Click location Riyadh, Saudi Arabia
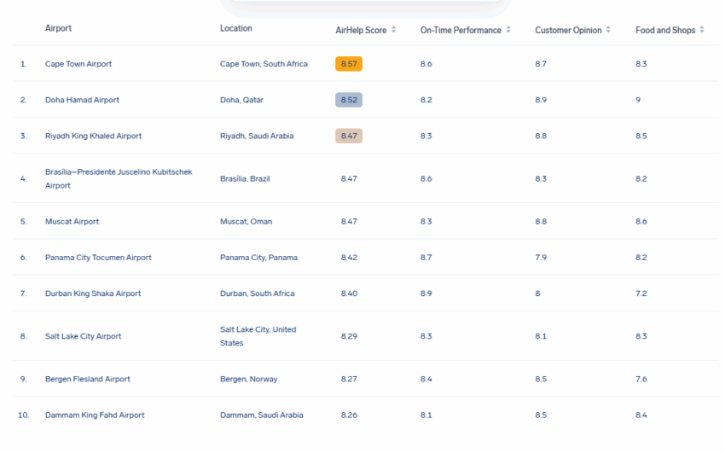This screenshot has width=725, height=453. pos(257,136)
